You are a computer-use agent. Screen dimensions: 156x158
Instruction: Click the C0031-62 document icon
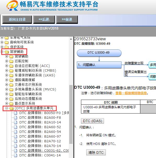[16, 150]
